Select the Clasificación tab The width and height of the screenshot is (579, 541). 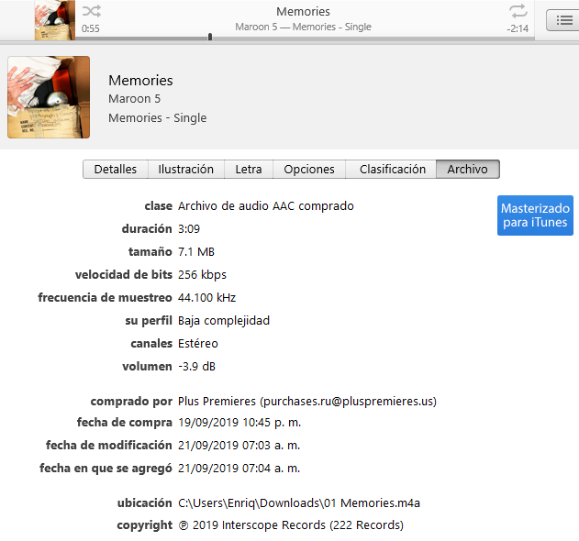click(393, 169)
